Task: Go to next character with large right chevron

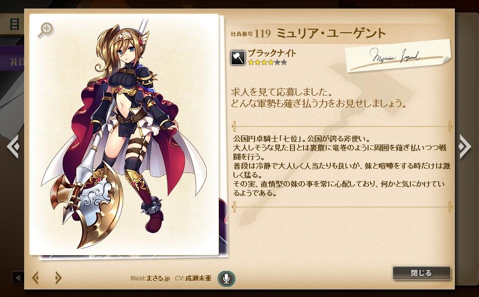Action: pos(465,146)
